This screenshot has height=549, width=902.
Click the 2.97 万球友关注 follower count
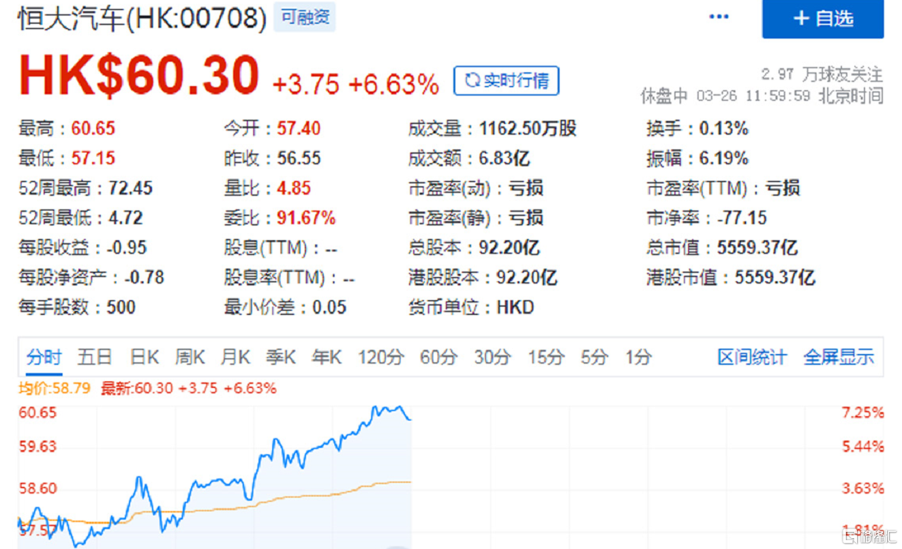(822, 74)
